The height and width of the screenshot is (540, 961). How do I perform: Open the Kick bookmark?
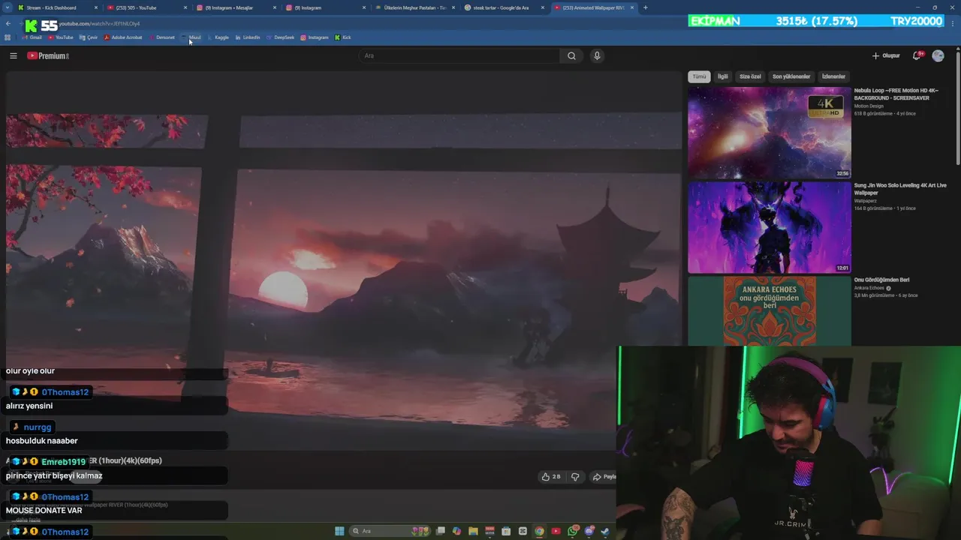click(x=343, y=37)
